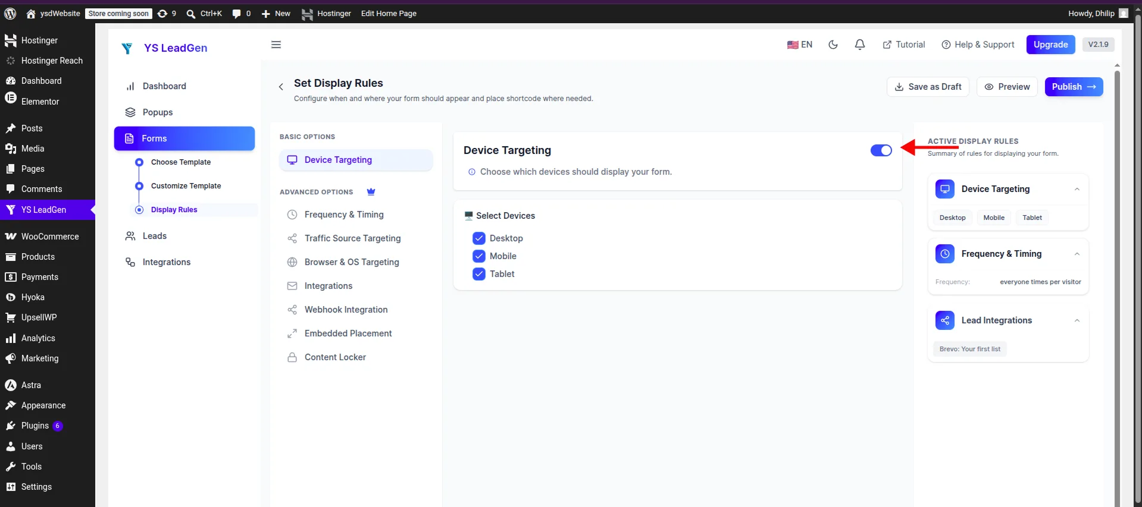Click the Device Targeting monitor icon in summary

945,189
